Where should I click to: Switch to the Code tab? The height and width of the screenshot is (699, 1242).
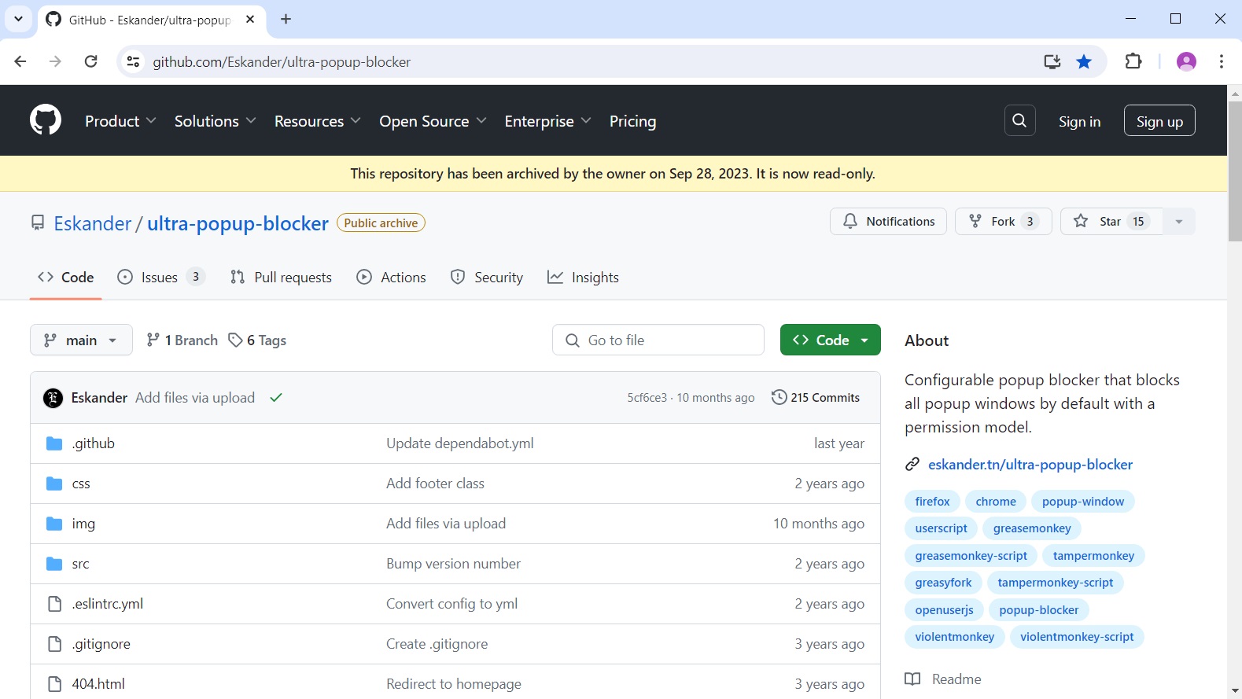(66, 278)
